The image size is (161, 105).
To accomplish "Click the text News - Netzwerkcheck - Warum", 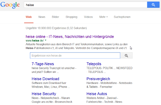I will pyautogui.click(x=51, y=98).
